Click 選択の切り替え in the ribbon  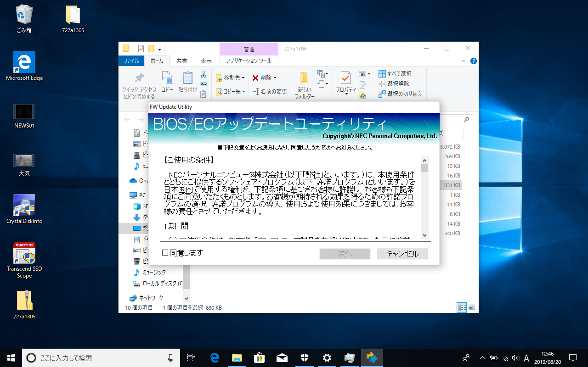click(400, 94)
